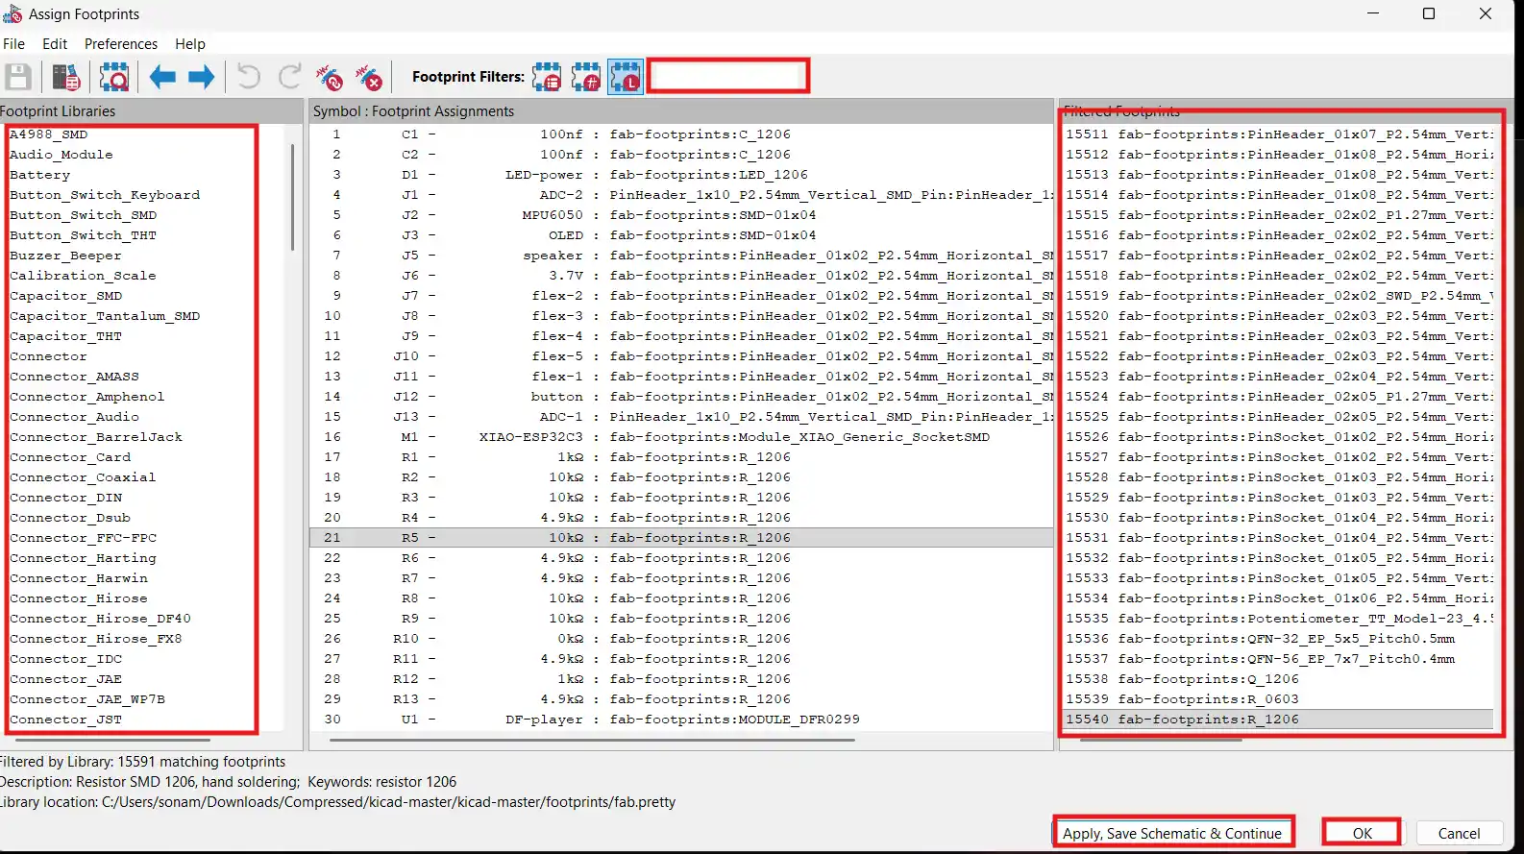This screenshot has height=854, width=1524.
Task: Go to next unassociated symbol arrow
Action: tap(201, 77)
